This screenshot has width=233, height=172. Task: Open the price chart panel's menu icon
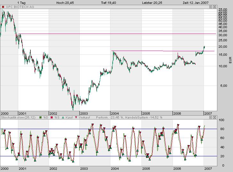pos(211,7)
